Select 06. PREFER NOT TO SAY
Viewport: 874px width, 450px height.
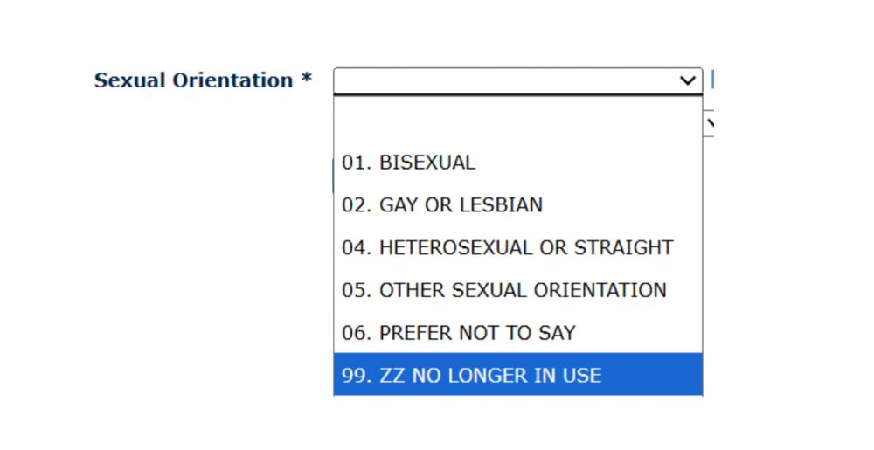[x=459, y=333]
